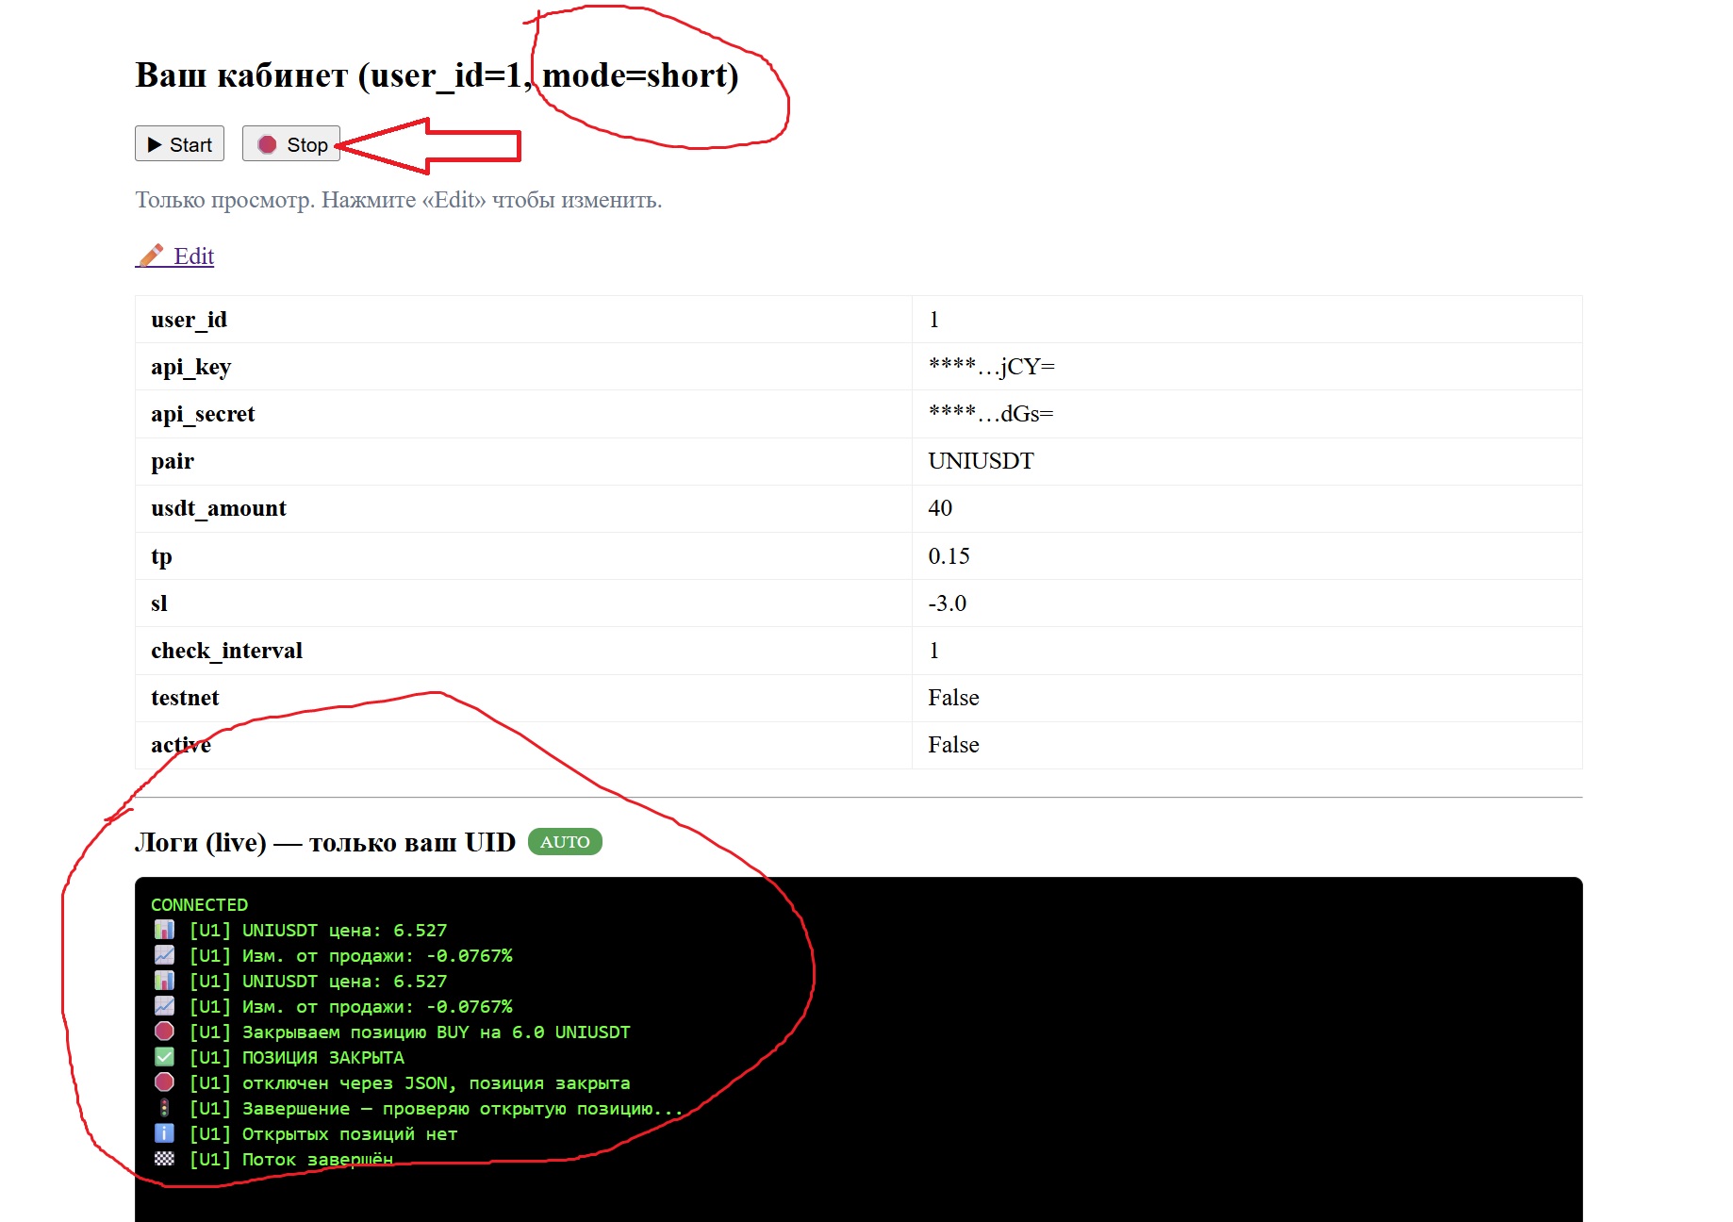Click the checkered flag icon beside 'Поток завершён'
This screenshot has width=1733, height=1222.
click(164, 1159)
